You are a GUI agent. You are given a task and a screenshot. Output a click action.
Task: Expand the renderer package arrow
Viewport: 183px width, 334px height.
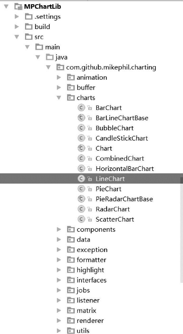tap(59, 321)
